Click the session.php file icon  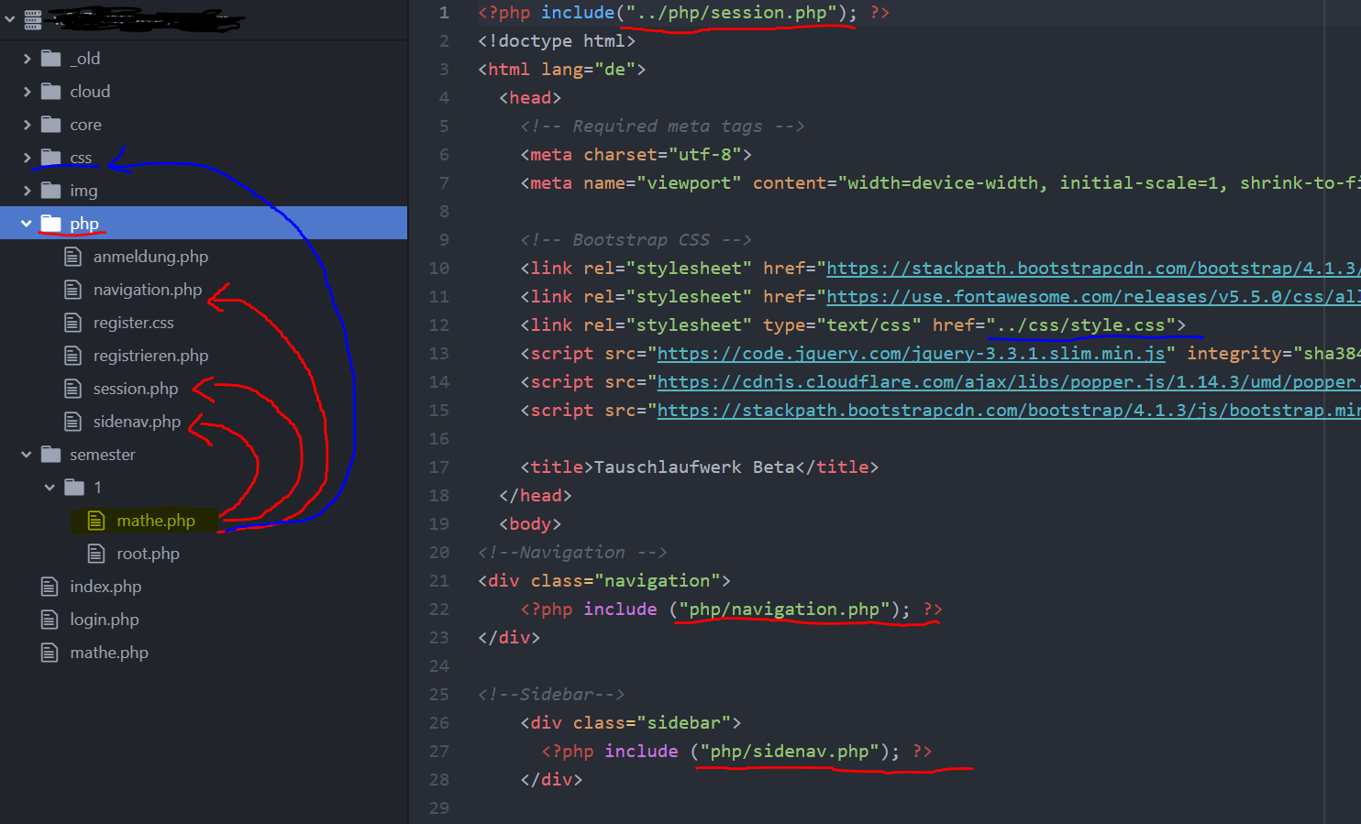73,389
